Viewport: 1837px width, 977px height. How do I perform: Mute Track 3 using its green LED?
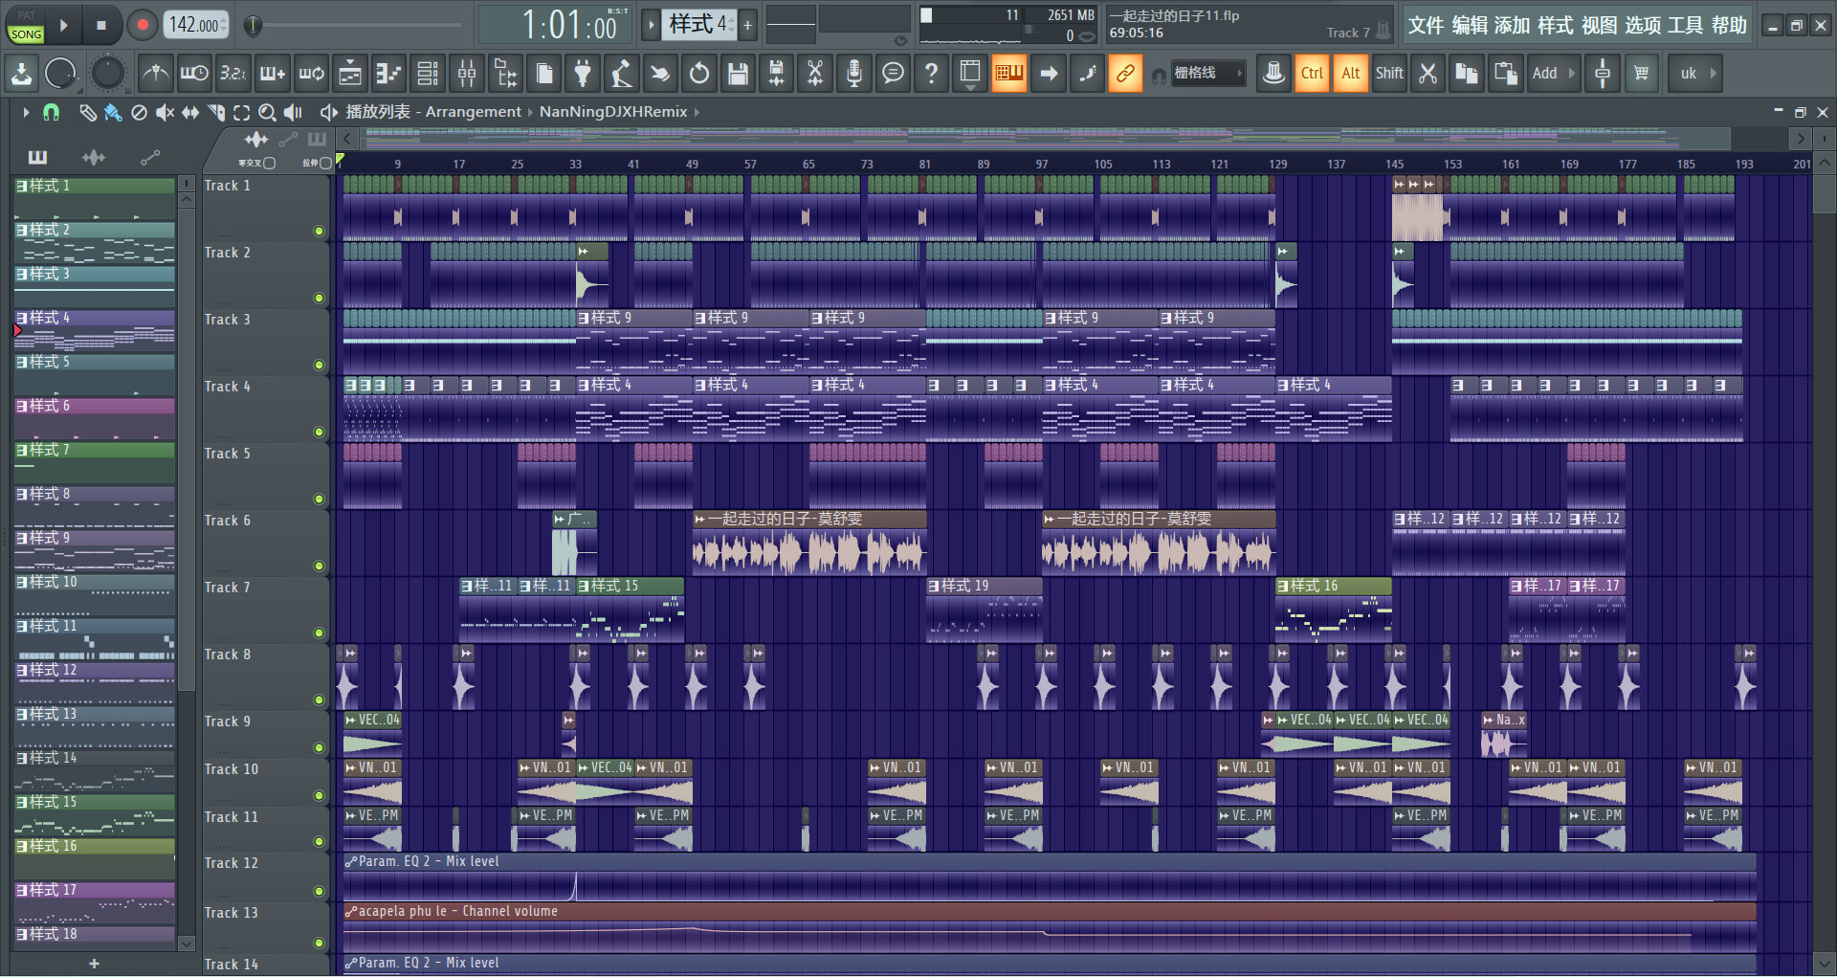pyautogui.click(x=319, y=365)
